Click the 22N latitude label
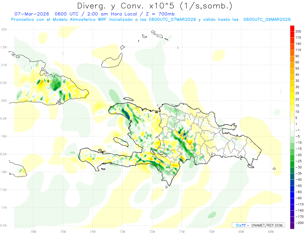The image size is (304, 235). [4, 29]
